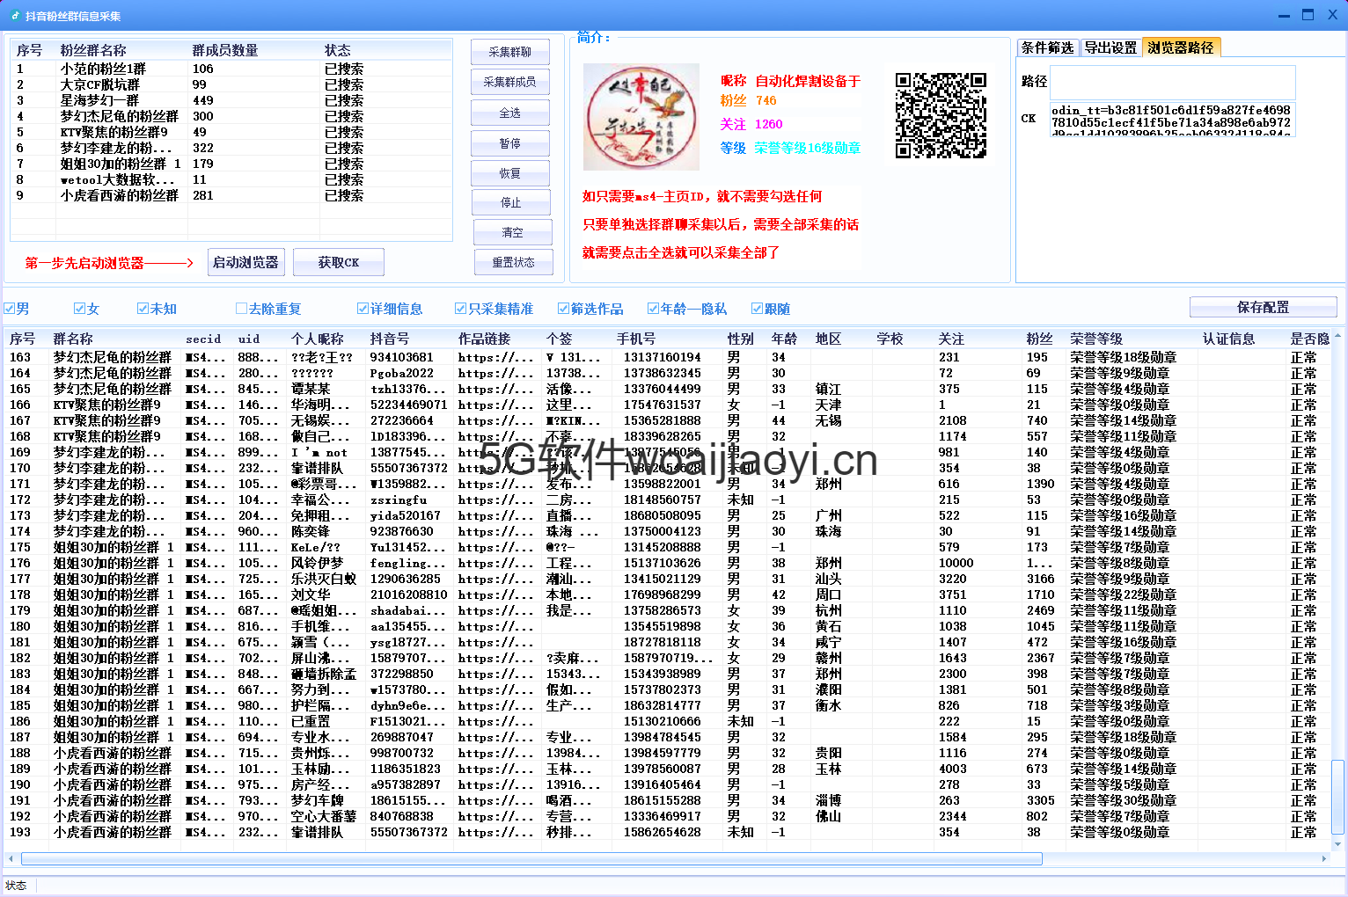1348x897 pixels.
Task: Switch to the 导出设置 tab
Action: (x=1110, y=47)
